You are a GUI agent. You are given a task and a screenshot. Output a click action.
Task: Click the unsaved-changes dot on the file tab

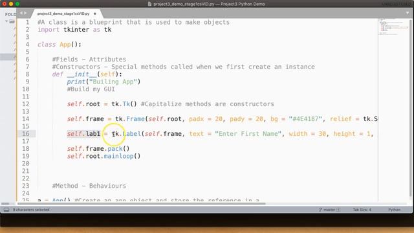click(95, 14)
